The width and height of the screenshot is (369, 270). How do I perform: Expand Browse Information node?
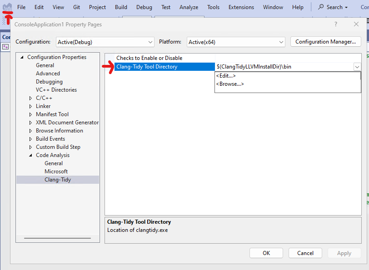coord(30,131)
